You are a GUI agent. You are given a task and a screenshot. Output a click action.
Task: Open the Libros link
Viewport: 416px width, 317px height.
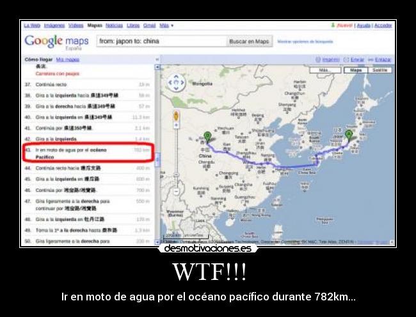pos(133,26)
